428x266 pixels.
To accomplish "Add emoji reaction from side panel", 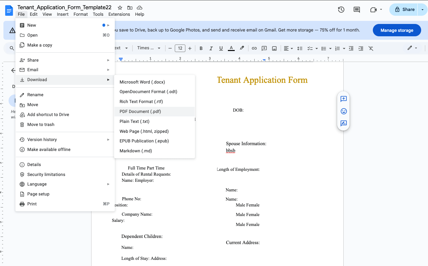I will pyautogui.click(x=344, y=111).
